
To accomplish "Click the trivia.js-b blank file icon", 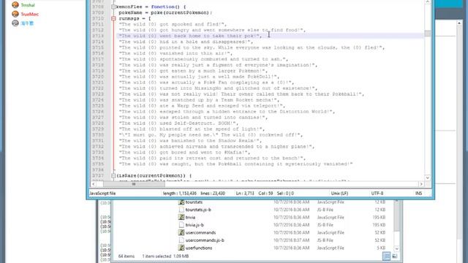I will click(181, 225).
